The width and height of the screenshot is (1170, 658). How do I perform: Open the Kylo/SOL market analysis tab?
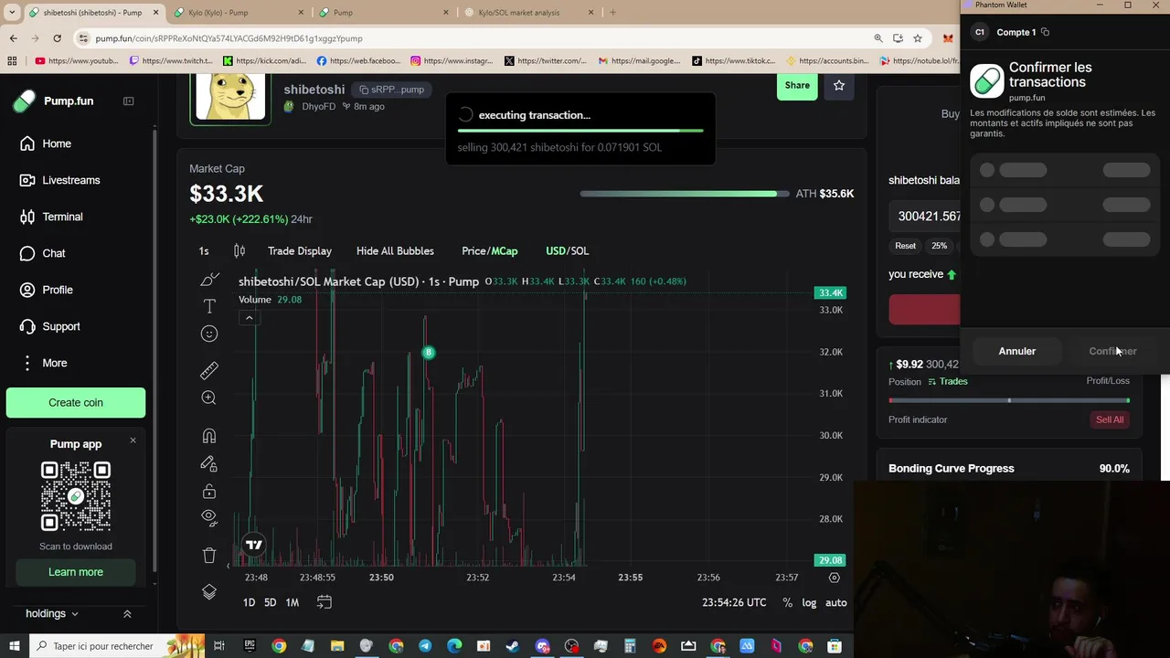pos(528,13)
